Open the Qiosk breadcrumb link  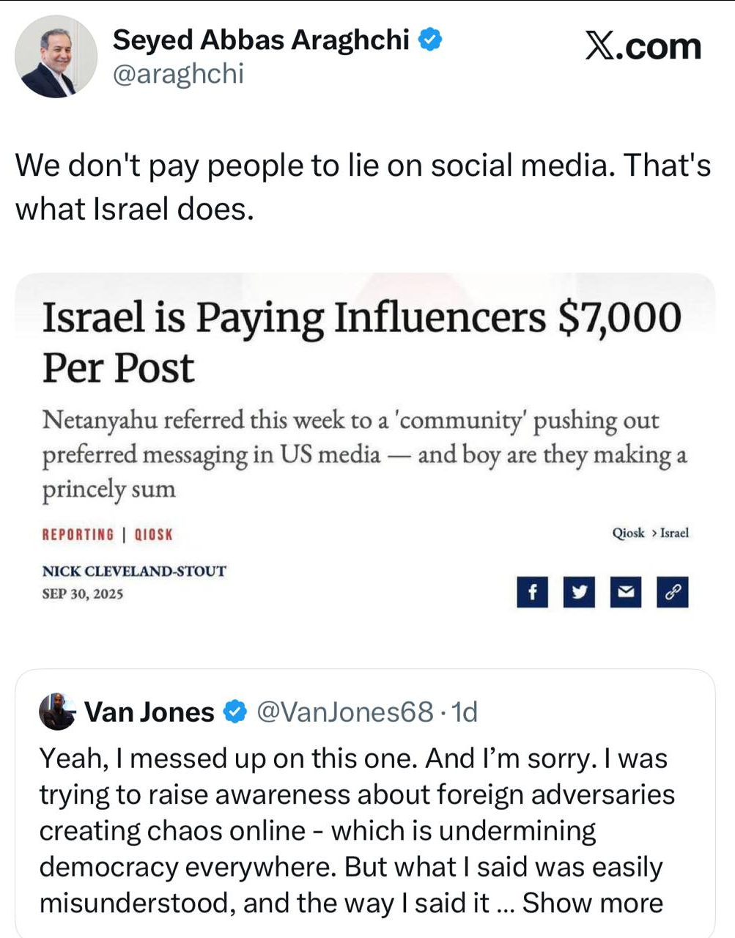[x=628, y=533]
